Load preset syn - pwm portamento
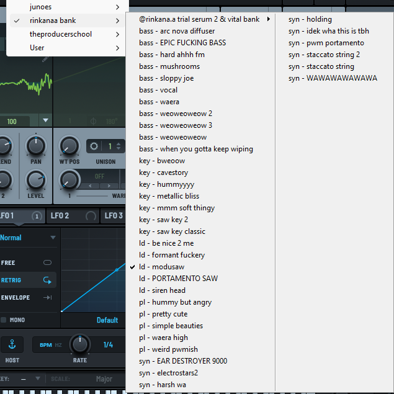Image resolution: width=394 pixels, height=394 pixels. (334, 43)
